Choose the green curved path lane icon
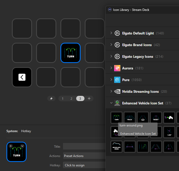 (x=143, y=147)
